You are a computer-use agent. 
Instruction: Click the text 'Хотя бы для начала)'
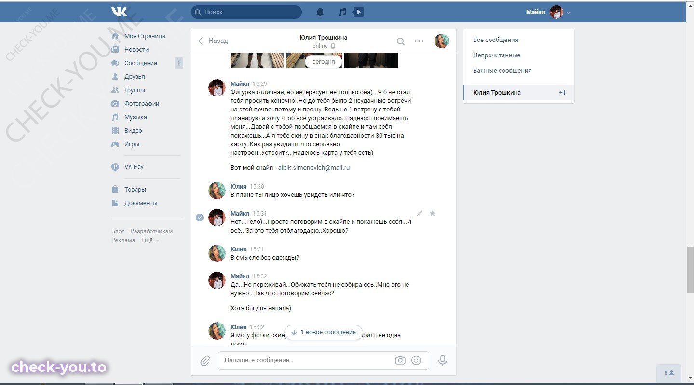click(261, 308)
